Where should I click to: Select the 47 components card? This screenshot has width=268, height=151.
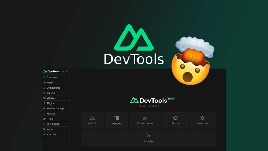point(145,120)
